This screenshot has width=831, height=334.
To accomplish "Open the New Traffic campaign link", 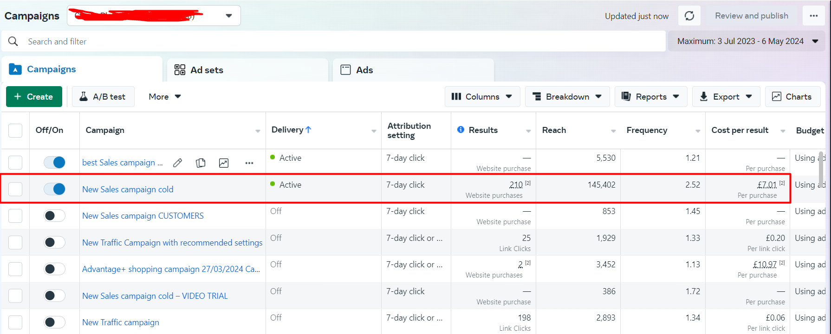I will point(121,322).
